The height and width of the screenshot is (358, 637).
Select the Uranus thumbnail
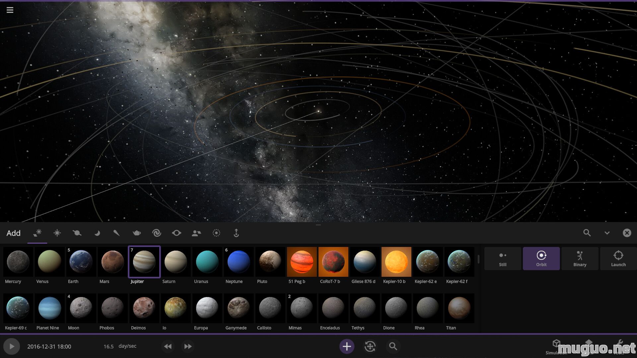tap(207, 262)
